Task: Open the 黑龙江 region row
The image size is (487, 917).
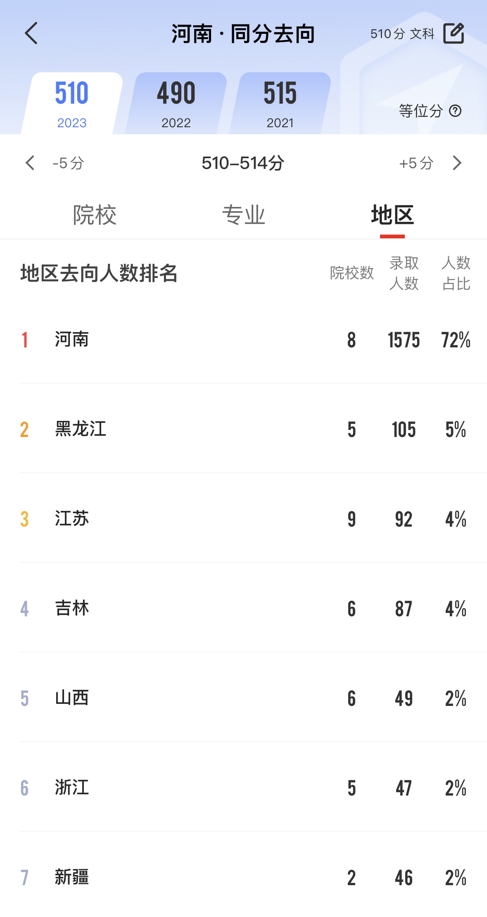Action: pyautogui.click(x=244, y=429)
